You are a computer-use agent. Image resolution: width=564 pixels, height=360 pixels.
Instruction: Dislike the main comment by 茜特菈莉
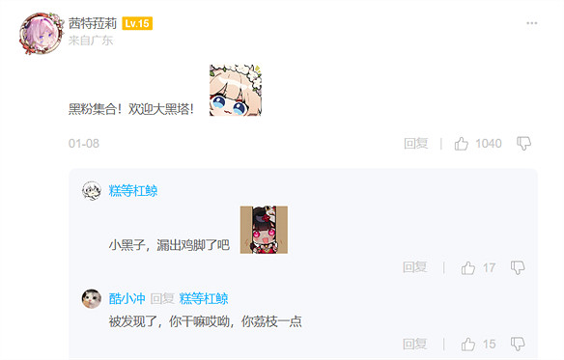tap(523, 144)
